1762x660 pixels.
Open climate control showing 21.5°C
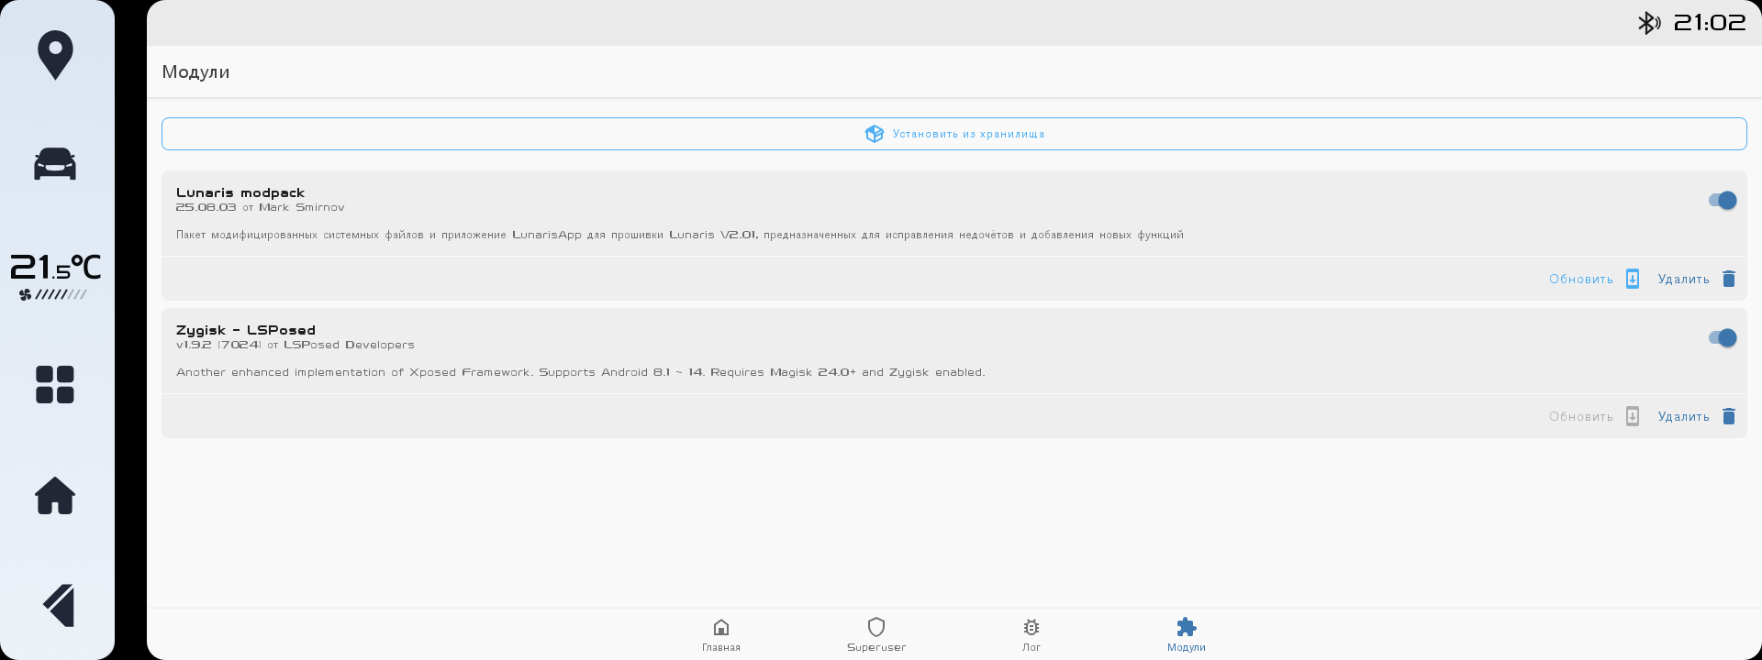55,267
